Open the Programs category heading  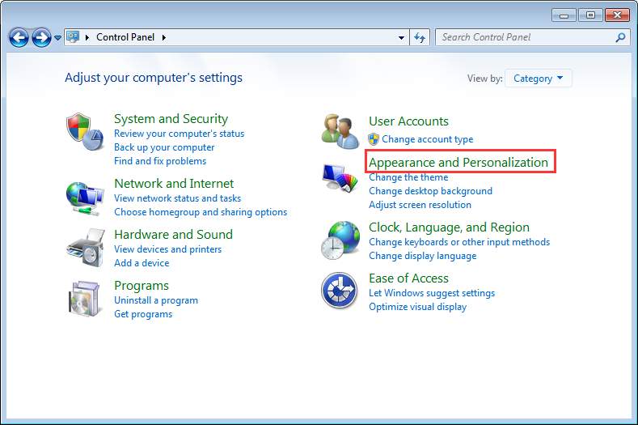point(142,286)
